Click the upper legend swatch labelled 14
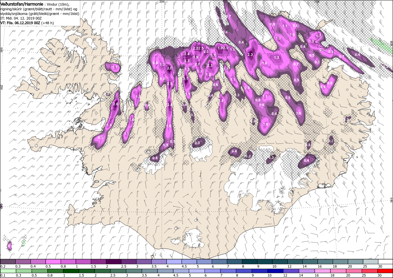Screen dimensions: 393x278 (x=310, y=261)
